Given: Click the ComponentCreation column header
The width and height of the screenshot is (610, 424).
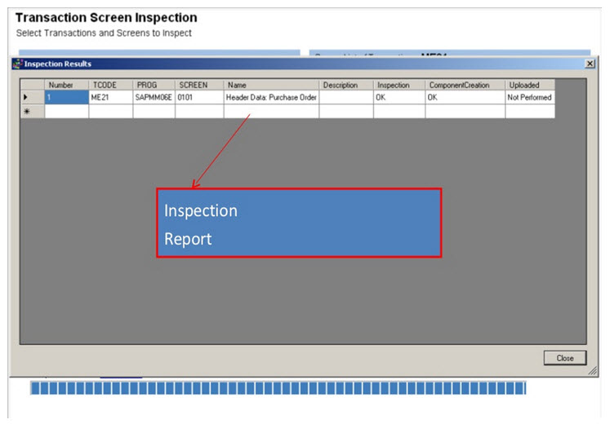Looking at the screenshot, I should point(465,85).
